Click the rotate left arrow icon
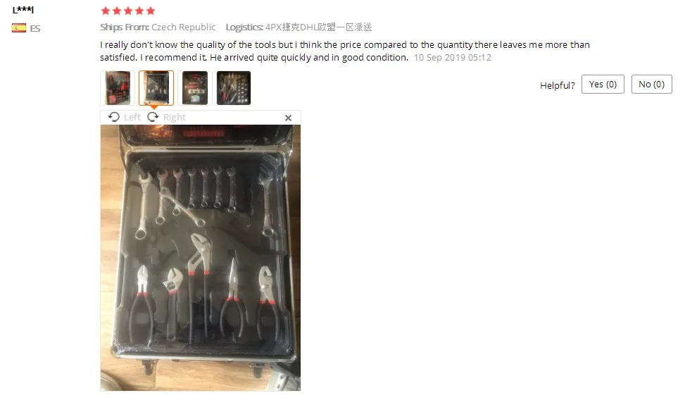685x400 pixels. [113, 117]
